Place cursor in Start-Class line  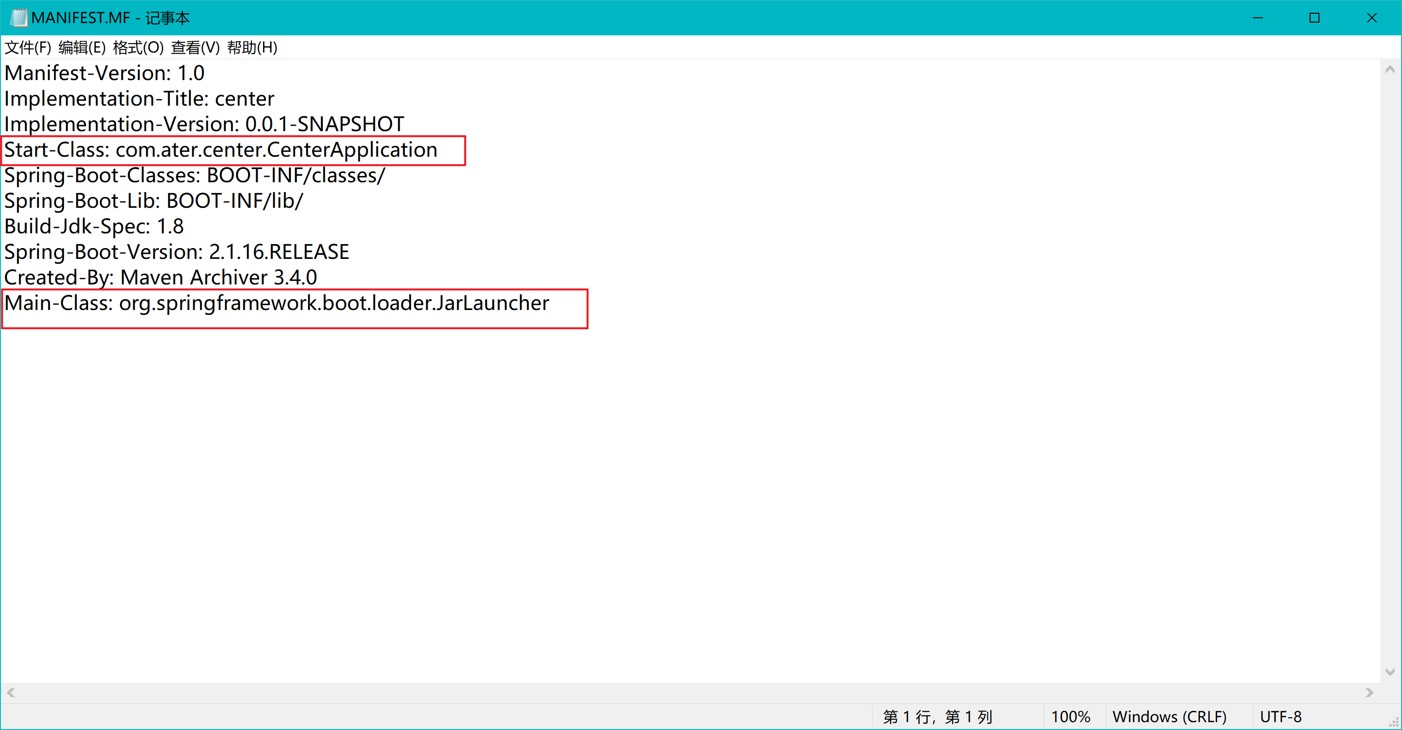[x=220, y=150]
